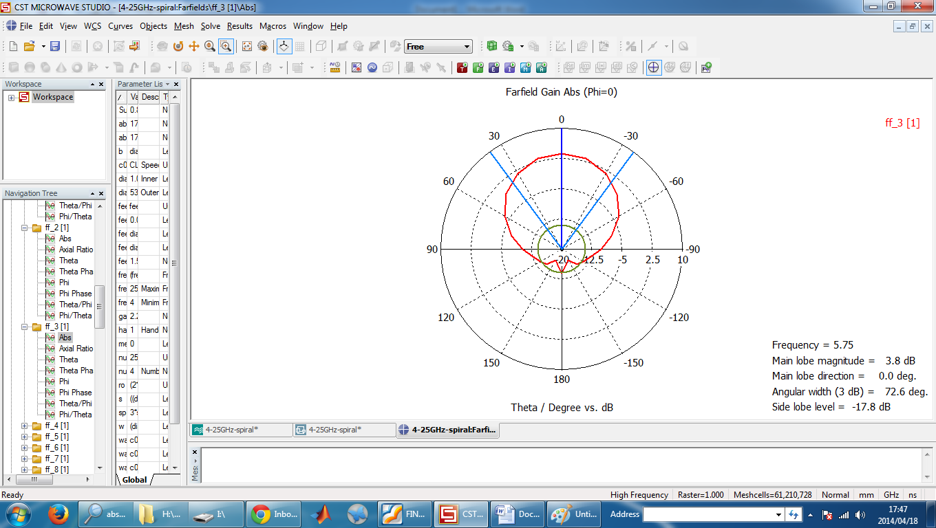
Task: Expand the ff_4 [1] folder
Action: 25,426
